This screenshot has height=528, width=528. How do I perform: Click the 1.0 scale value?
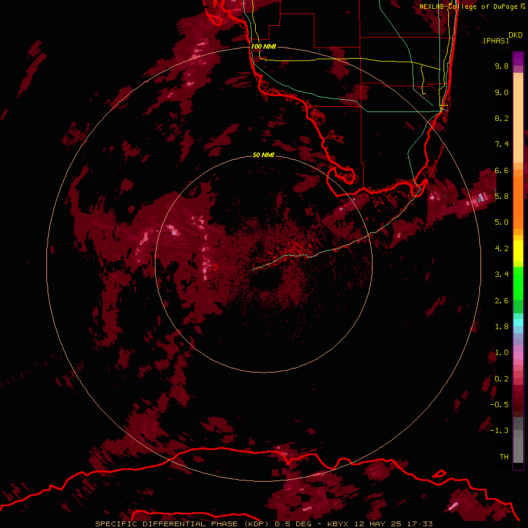point(502,353)
